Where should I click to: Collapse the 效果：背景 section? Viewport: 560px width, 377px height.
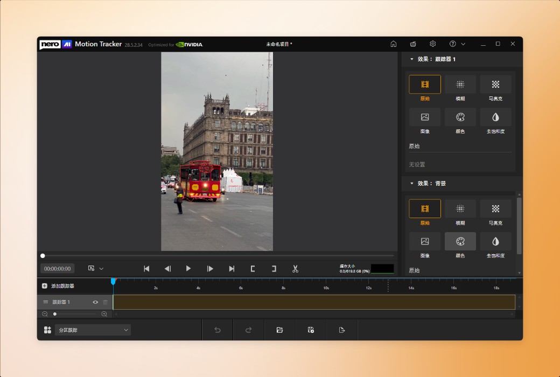(412, 184)
